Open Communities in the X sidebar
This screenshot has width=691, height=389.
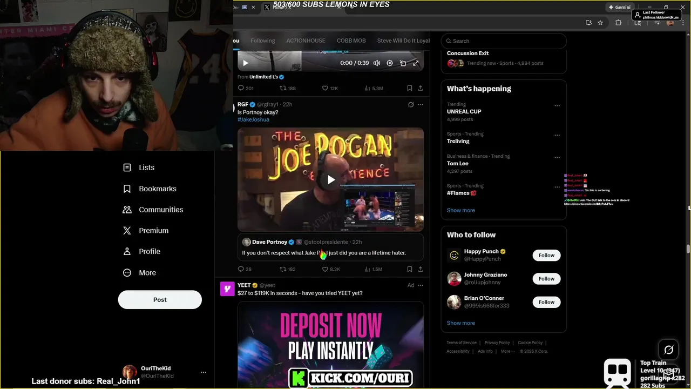[x=153, y=210]
